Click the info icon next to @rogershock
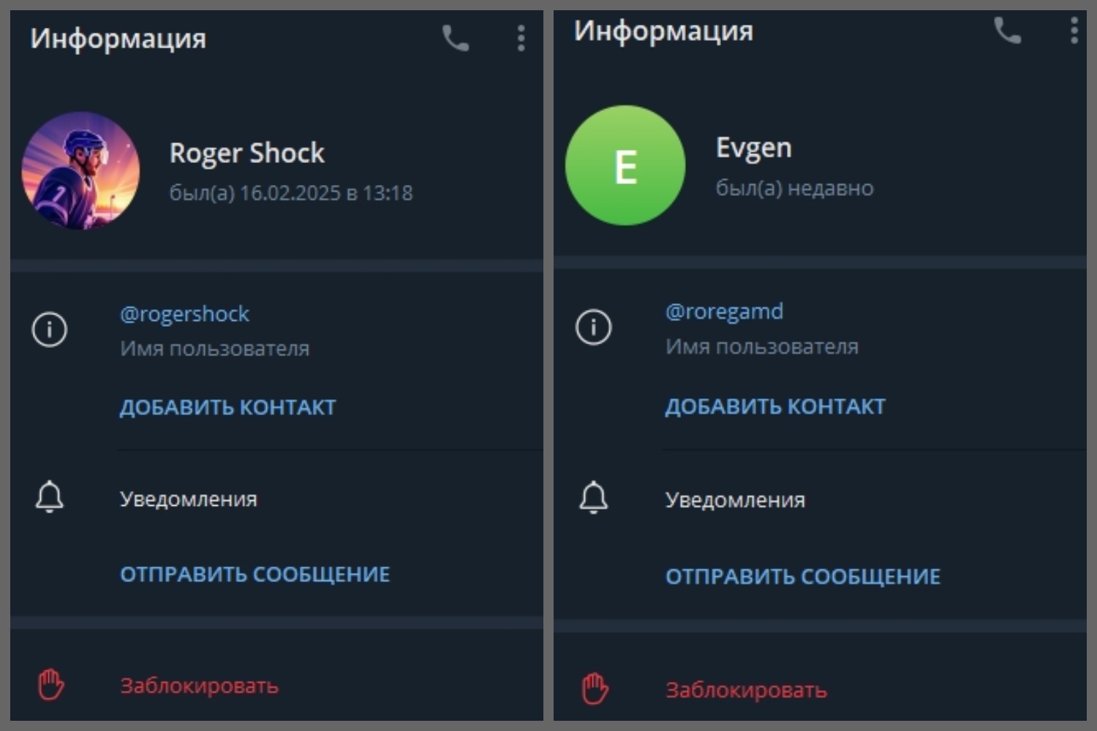The image size is (1097, 731). click(x=50, y=329)
